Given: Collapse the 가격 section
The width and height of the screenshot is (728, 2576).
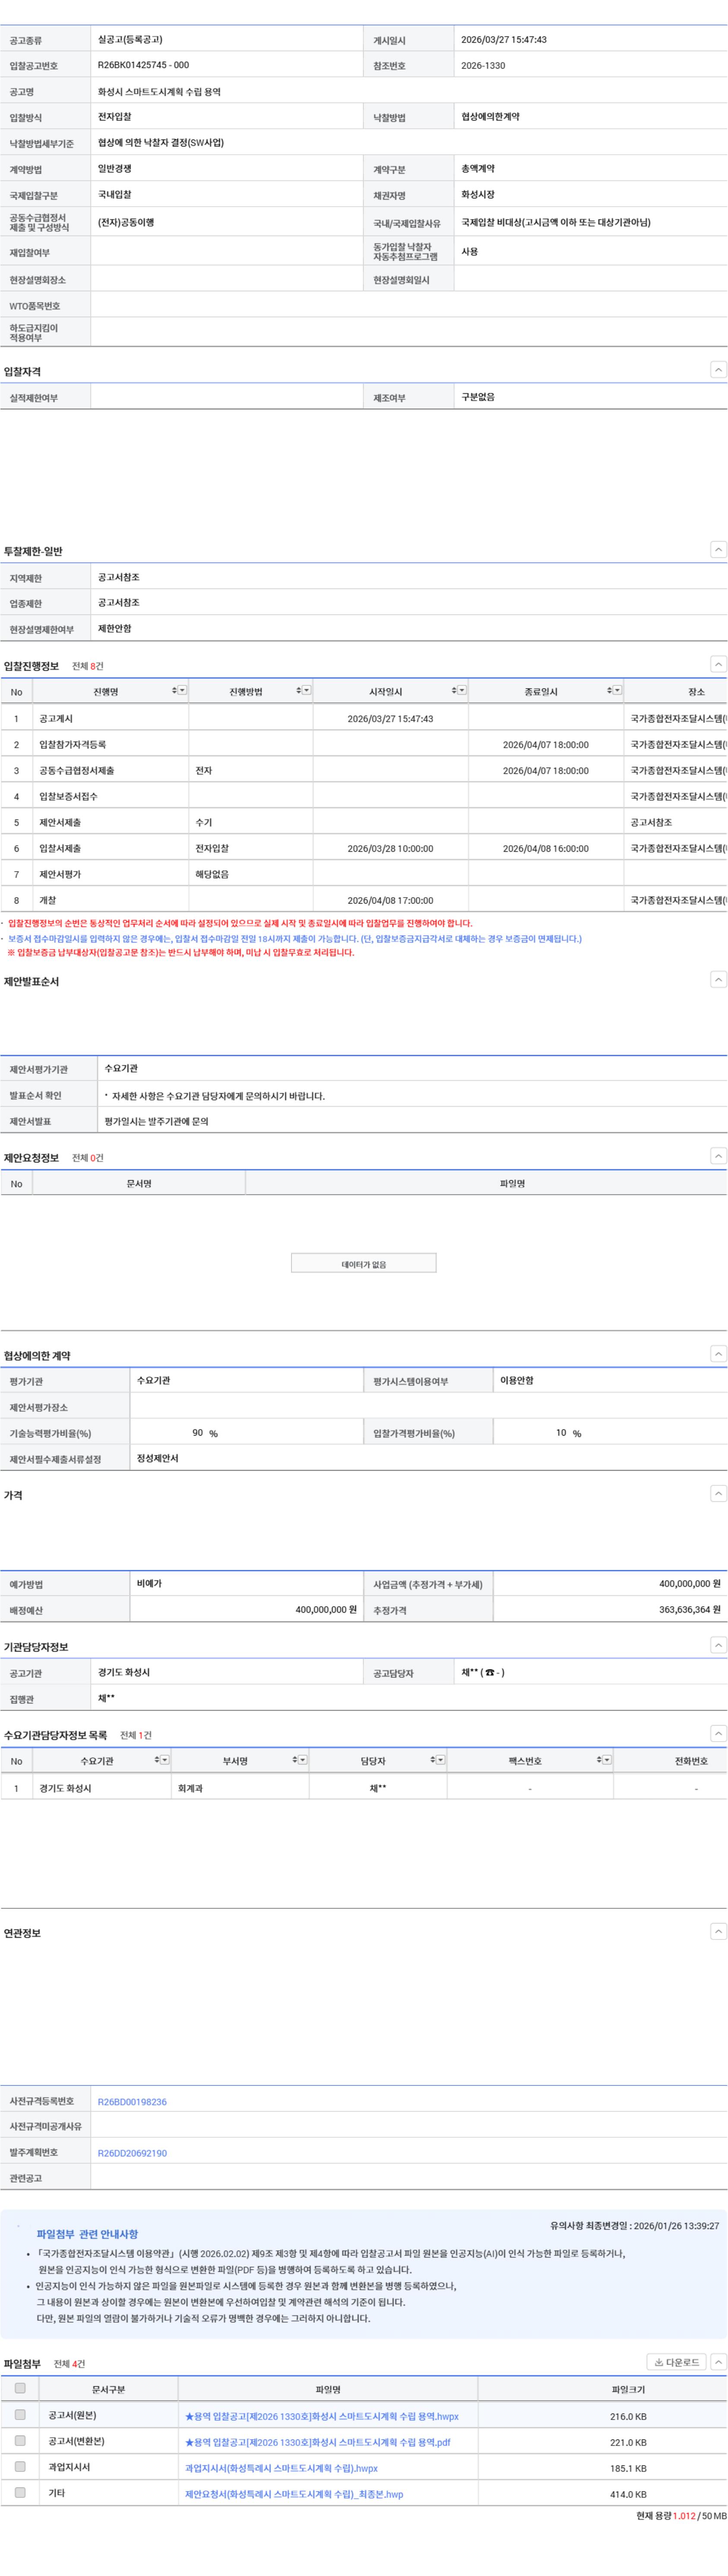Looking at the screenshot, I should point(717,1494).
